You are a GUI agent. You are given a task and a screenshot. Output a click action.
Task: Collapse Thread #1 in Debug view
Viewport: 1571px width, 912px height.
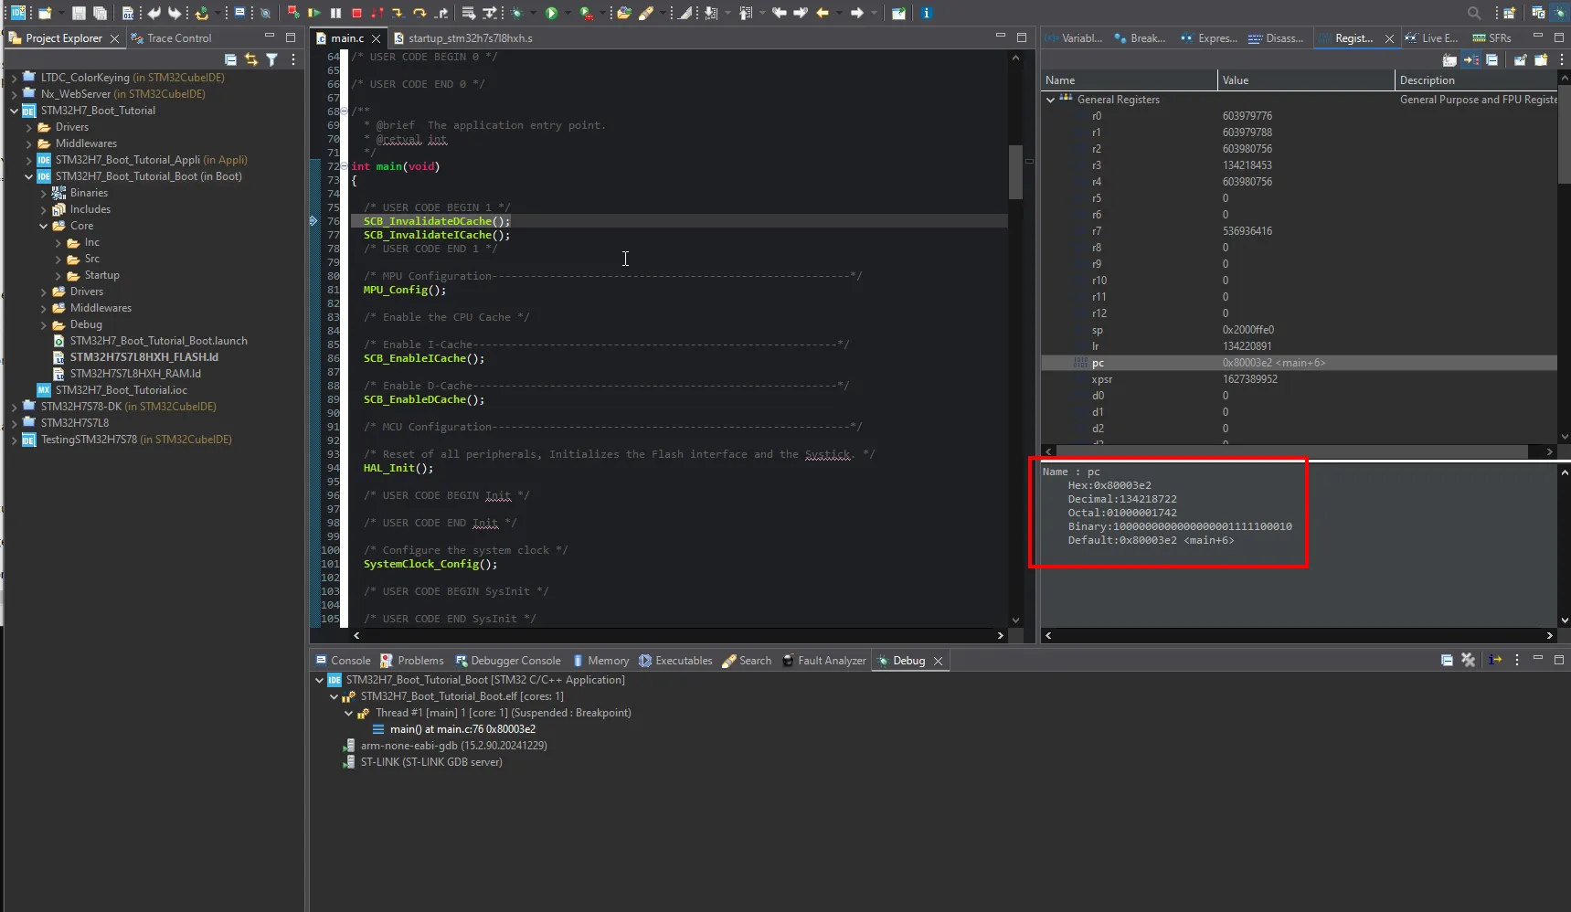(348, 713)
